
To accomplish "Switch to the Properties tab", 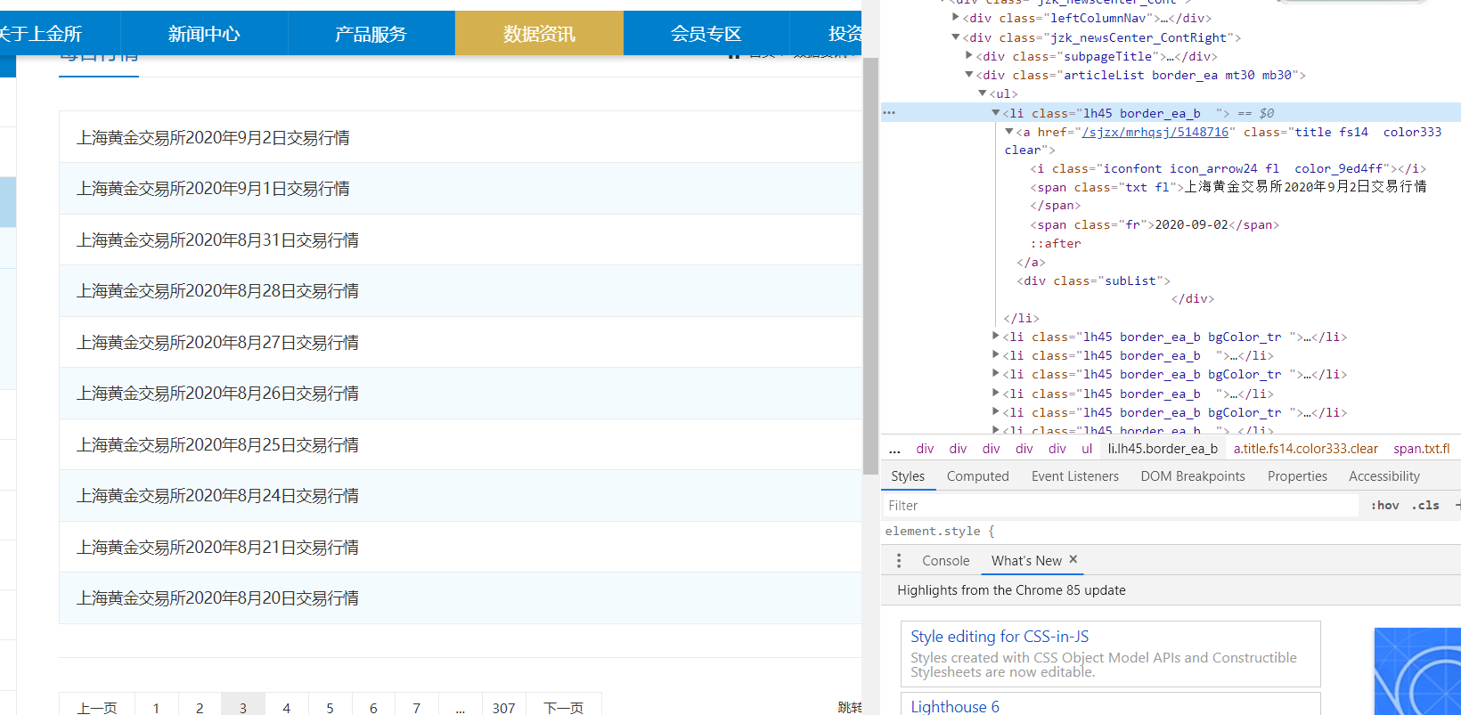I will coord(1297,476).
